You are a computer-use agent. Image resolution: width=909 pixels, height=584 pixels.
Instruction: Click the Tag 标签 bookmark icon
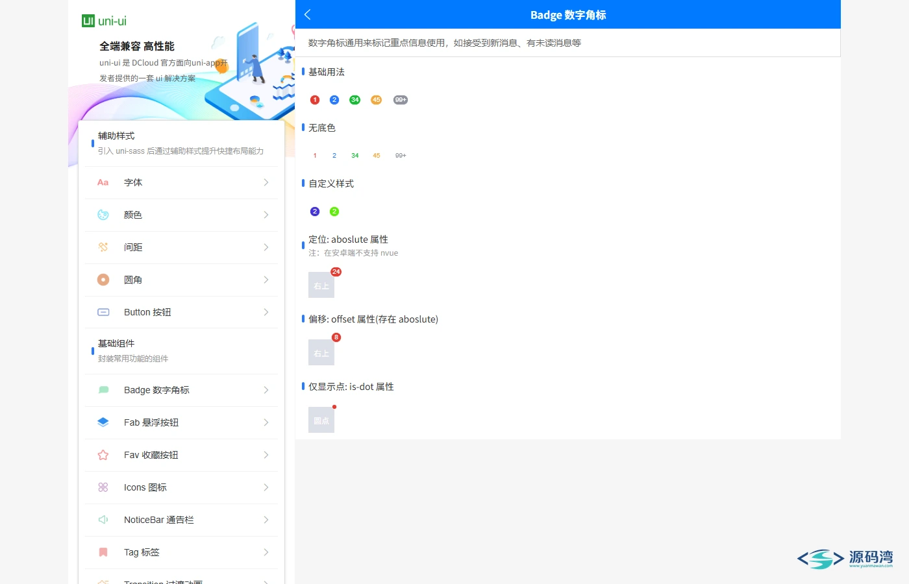pos(103,552)
